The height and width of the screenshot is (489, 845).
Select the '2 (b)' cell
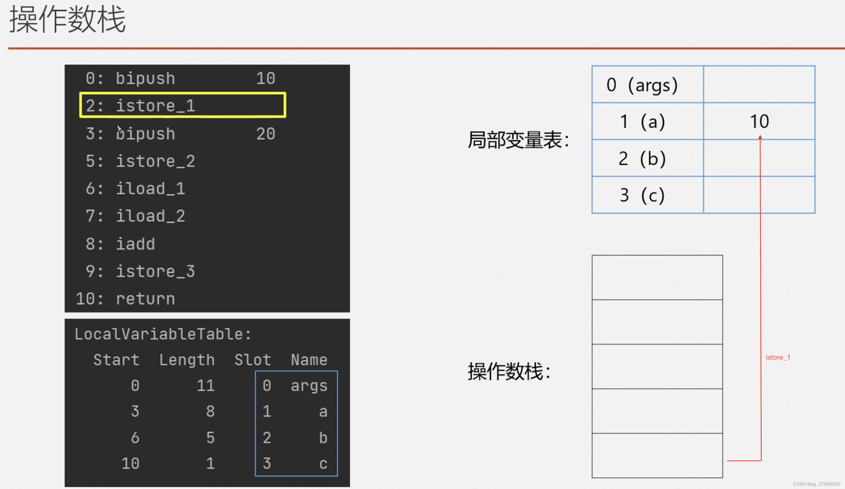tap(648, 158)
